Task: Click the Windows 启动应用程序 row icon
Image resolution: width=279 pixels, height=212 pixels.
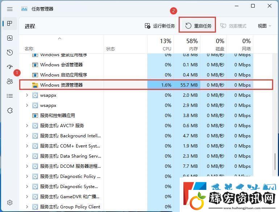Action: pos(35,75)
